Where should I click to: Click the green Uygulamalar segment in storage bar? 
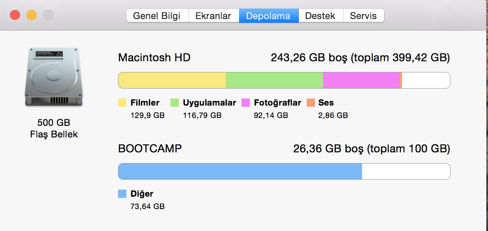pos(274,80)
